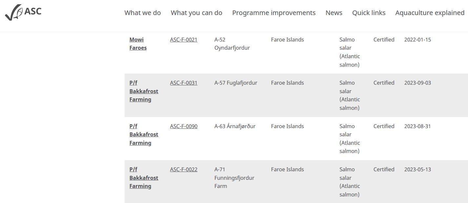Open certificate link ASC-F-0022

pos(184,170)
